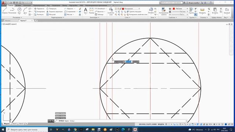
Task: Select the Размер dimension tool
Action: point(91,11)
